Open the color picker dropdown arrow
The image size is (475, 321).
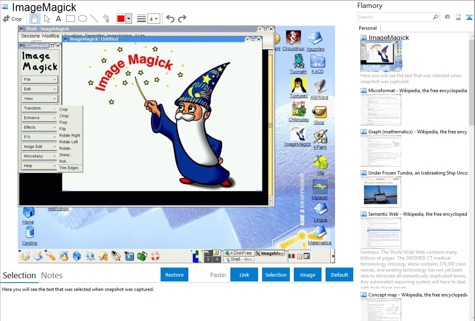[x=128, y=19]
